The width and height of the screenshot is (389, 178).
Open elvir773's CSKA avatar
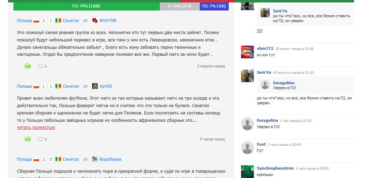[x=247, y=52]
